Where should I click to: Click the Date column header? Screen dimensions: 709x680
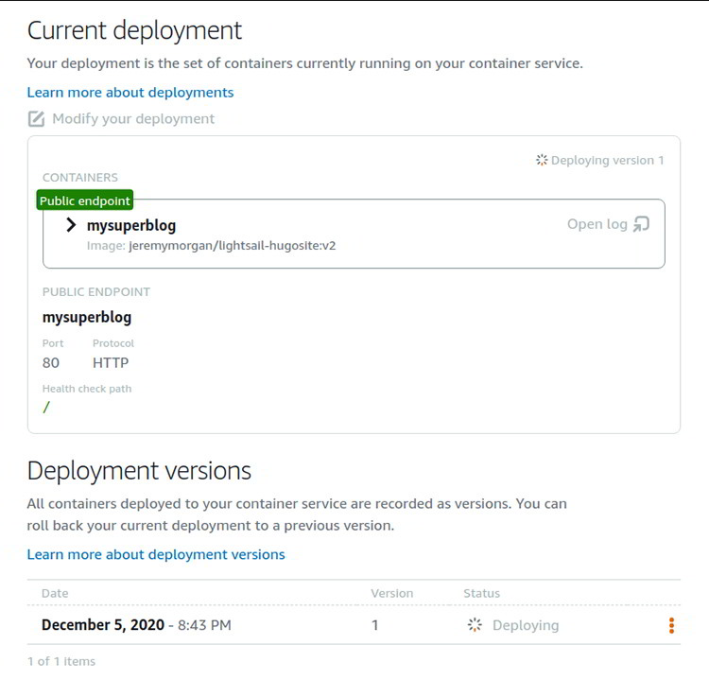click(55, 593)
